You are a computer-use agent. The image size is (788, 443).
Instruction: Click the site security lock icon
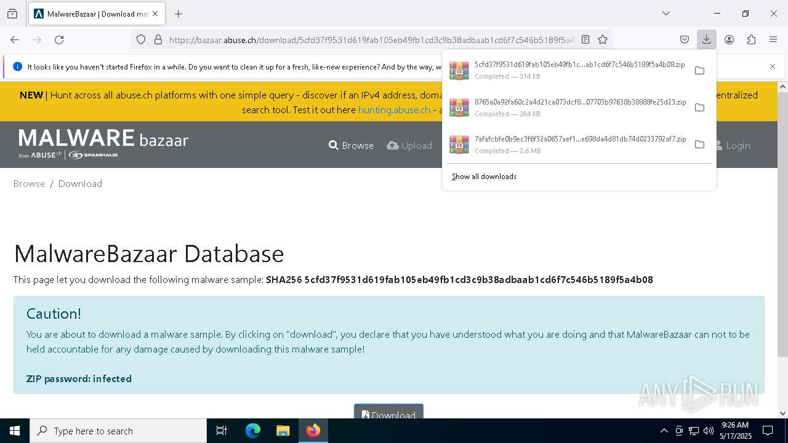[158, 39]
